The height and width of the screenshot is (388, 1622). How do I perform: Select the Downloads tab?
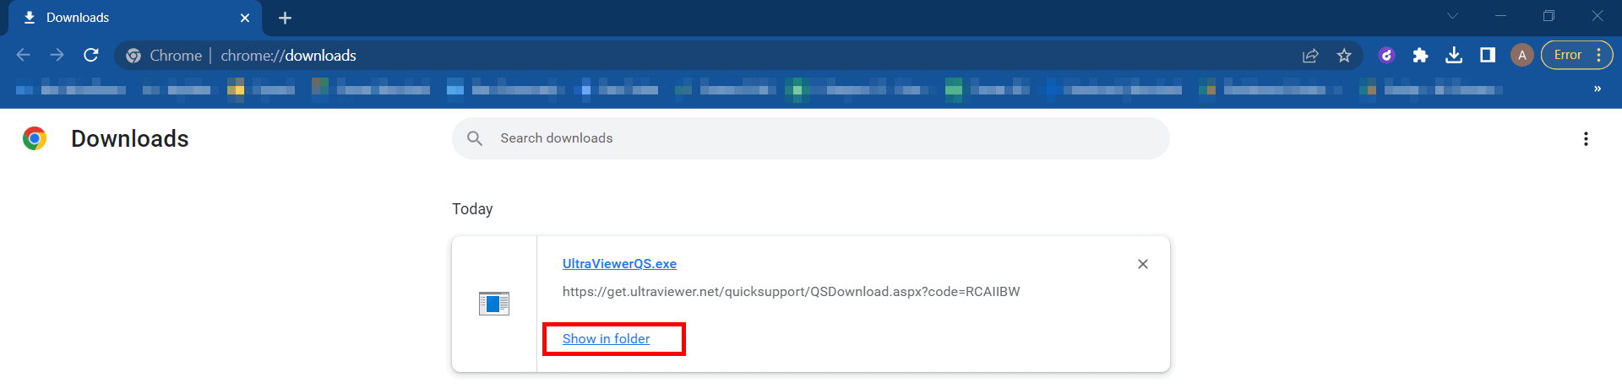coord(135,18)
